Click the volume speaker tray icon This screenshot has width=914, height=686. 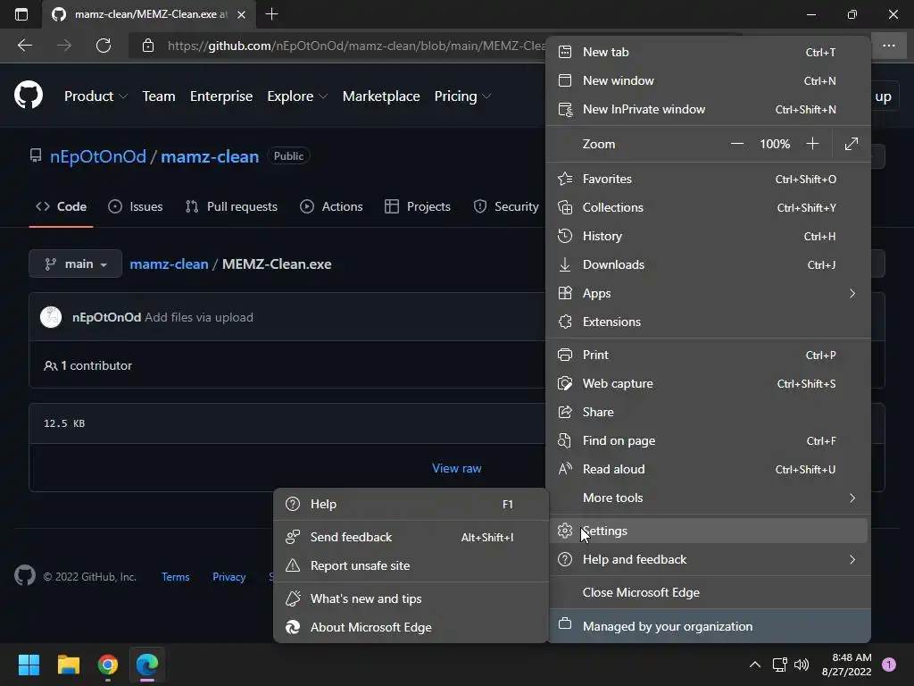(x=802, y=665)
